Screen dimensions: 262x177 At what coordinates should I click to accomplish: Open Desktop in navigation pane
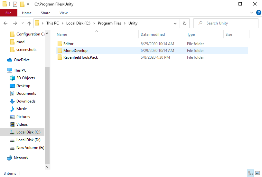point(20,86)
